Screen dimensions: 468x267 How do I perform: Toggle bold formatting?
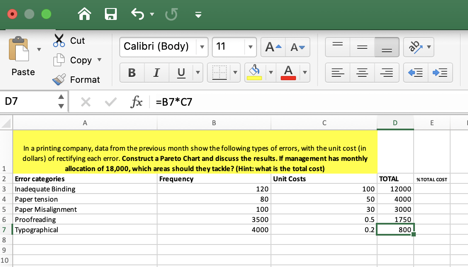(x=132, y=72)
